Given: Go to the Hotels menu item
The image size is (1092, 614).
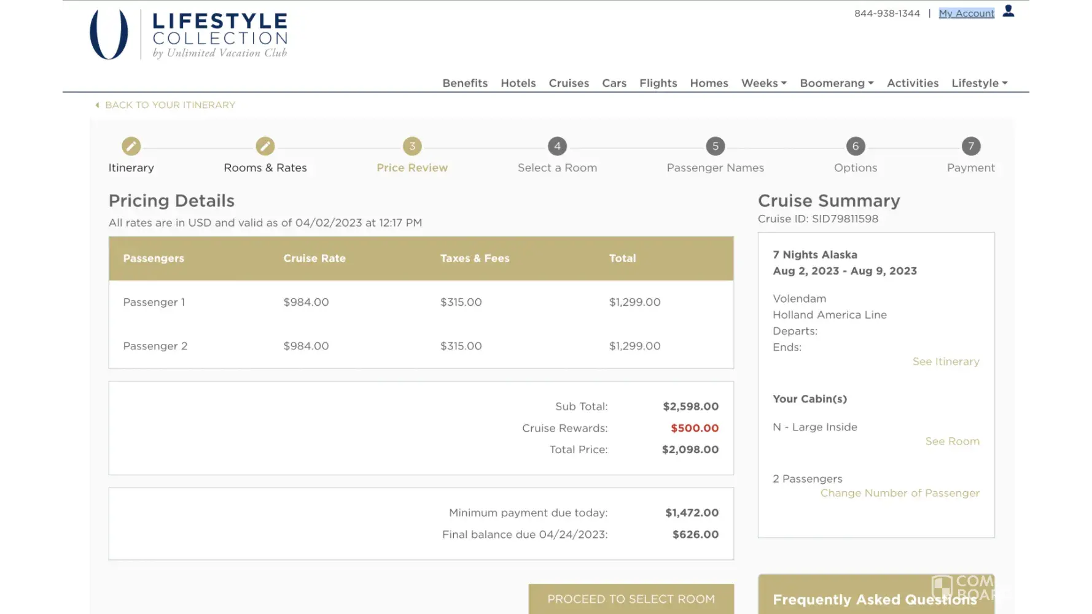Looking at the screenshot, I should point(518,83).
